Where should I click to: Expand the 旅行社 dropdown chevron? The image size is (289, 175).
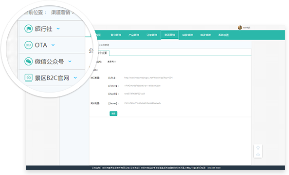[58, 29]
